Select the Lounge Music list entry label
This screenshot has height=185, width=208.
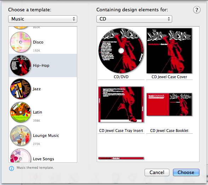coord(46,135)
